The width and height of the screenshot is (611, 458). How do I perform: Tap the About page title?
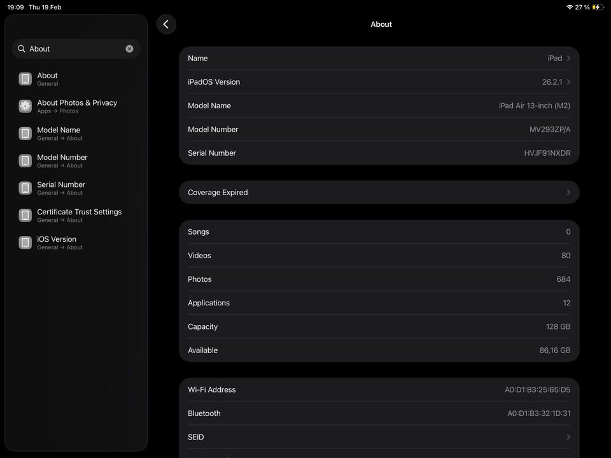point(381,24)
